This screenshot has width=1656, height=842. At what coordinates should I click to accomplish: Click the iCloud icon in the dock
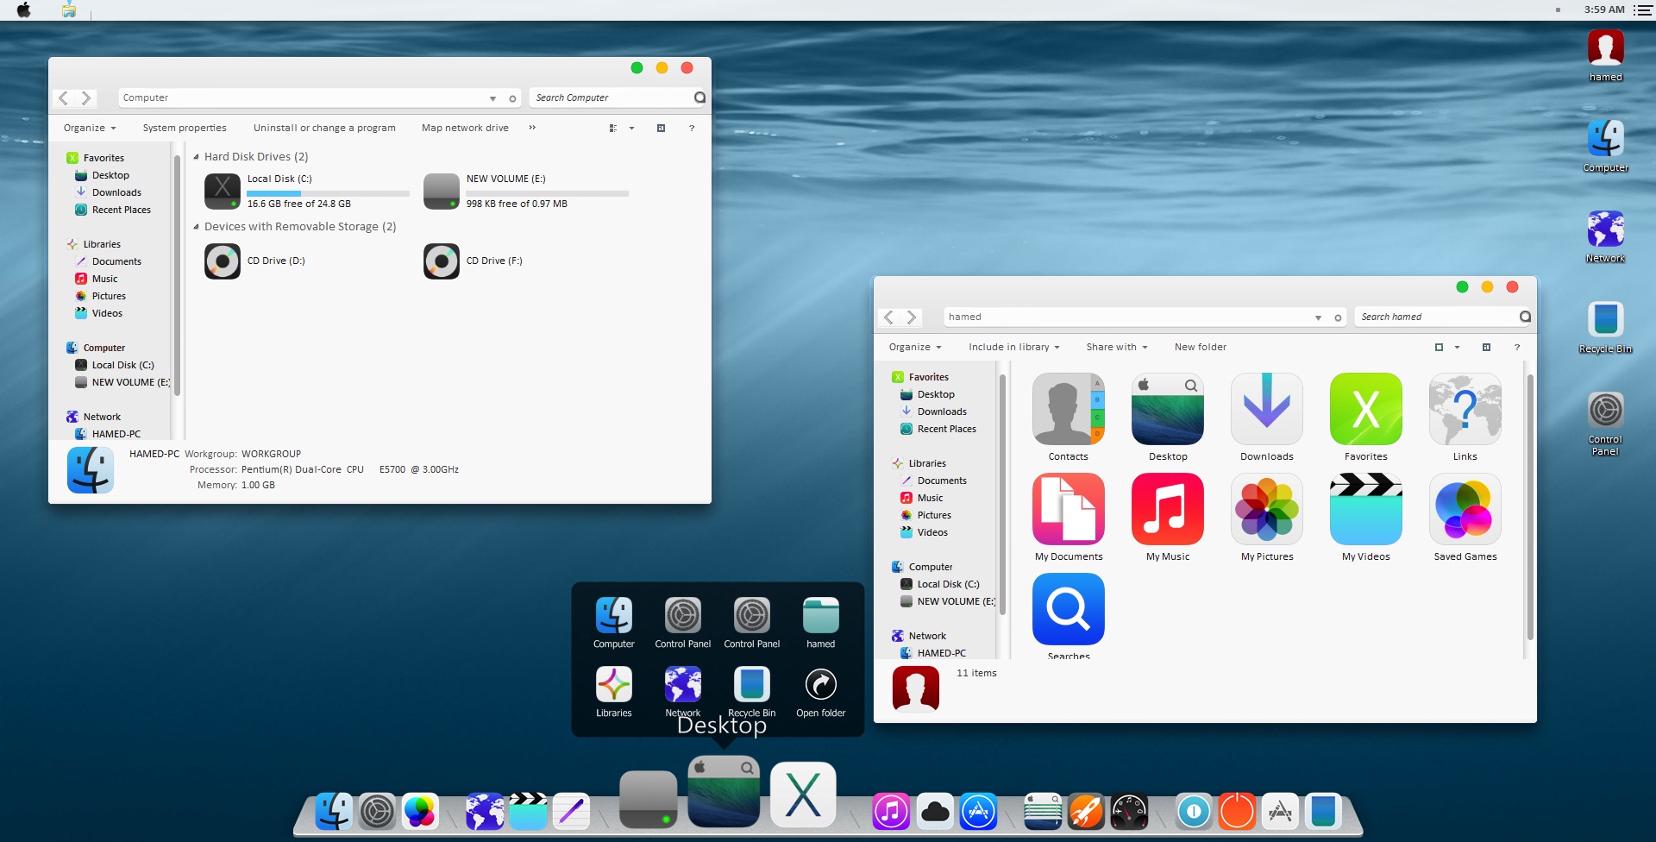point(935,812)
